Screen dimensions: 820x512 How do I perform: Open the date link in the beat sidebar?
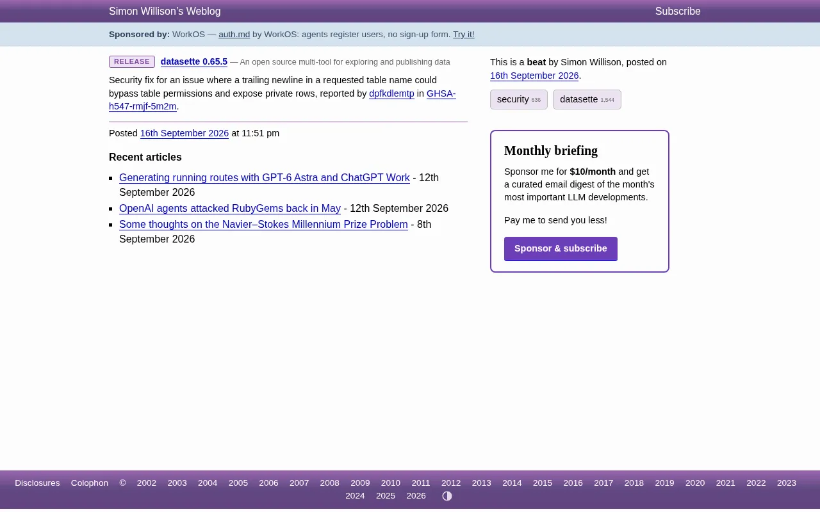(x=534, y=76)
